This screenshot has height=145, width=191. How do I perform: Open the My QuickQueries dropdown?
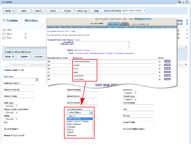pyautogui.click(x=134, y=11)
